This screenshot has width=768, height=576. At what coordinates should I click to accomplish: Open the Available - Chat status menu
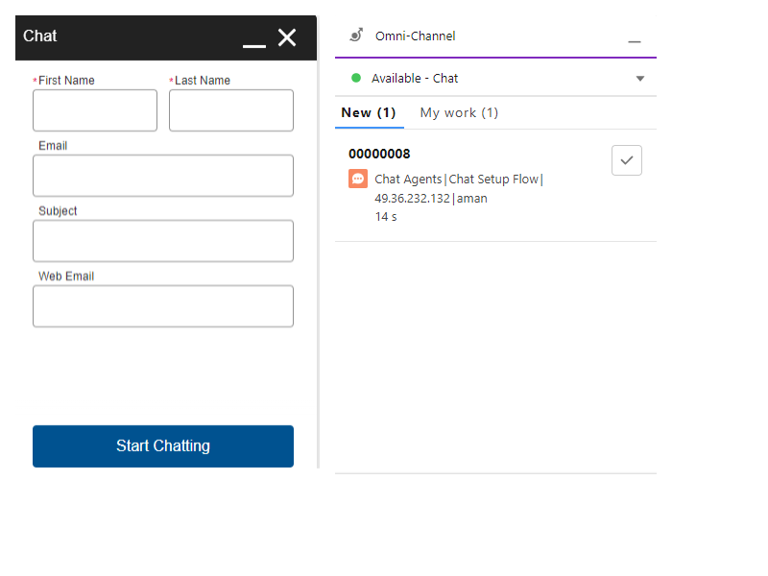(415, 79)
